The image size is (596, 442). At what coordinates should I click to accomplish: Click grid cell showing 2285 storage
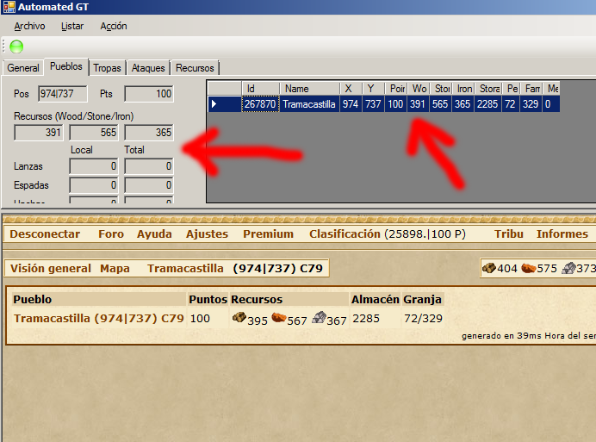tap(488, 104)
